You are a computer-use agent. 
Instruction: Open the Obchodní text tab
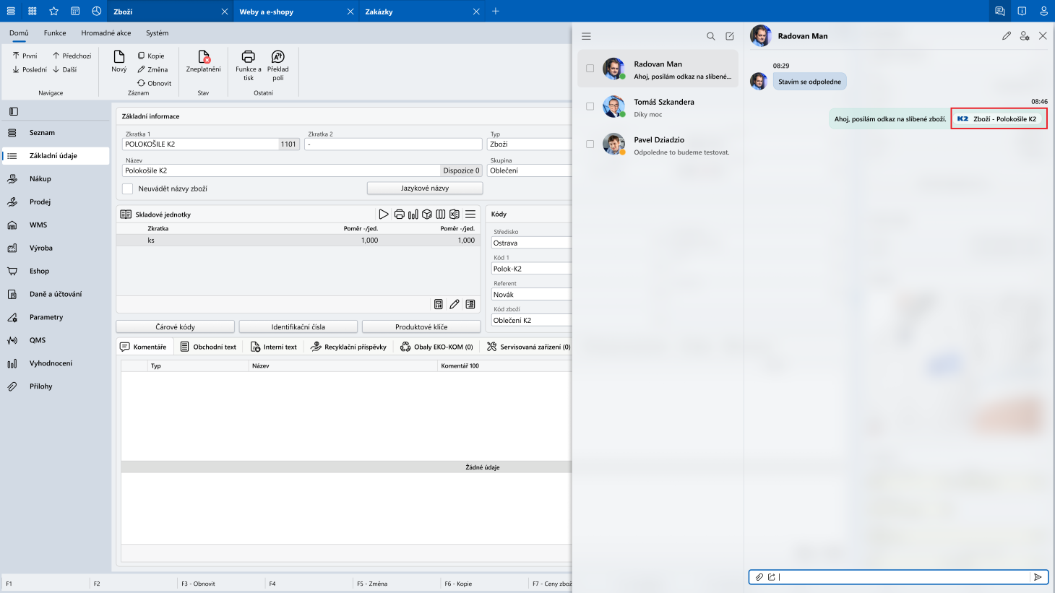click(x=208, y=347)
